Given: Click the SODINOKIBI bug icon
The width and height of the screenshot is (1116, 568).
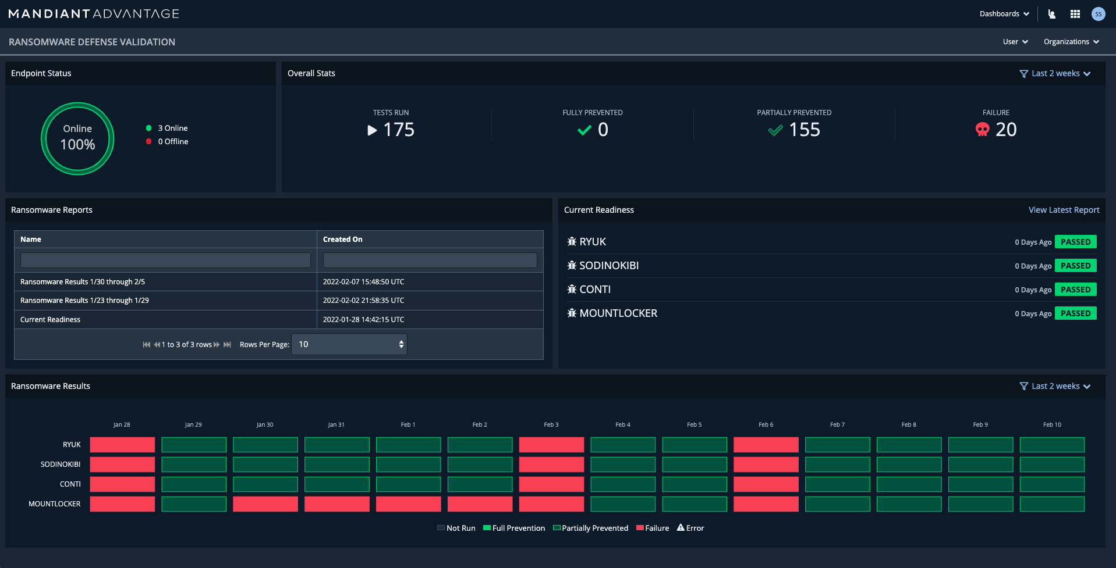Looking at the screenshot, I should pos(572,265).
